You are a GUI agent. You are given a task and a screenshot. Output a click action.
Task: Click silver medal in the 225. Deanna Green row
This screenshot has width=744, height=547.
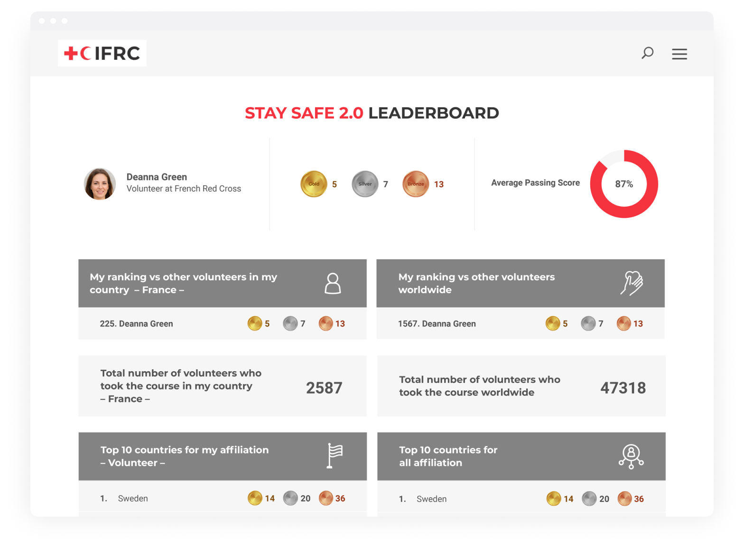pos(290,323)
